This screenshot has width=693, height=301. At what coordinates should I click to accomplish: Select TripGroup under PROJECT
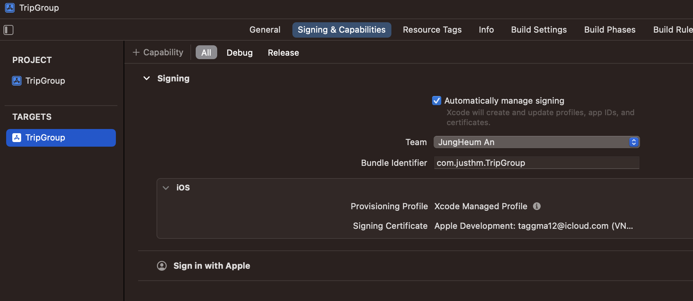(45, 81)
